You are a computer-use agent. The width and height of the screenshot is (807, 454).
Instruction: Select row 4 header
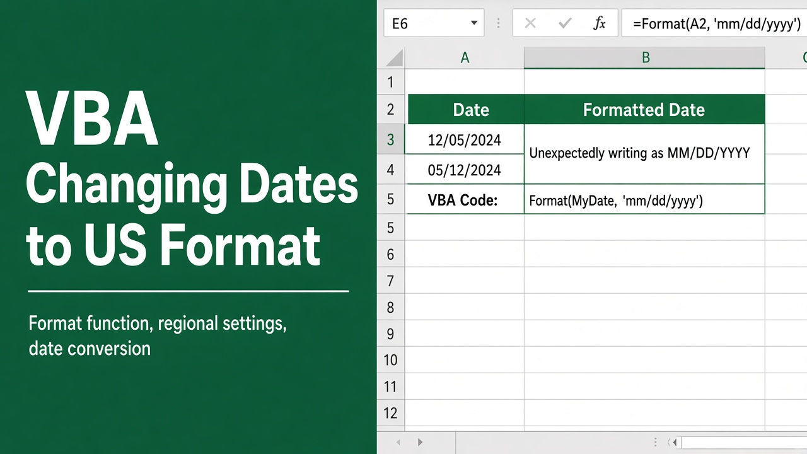click(x=391, y=170)
